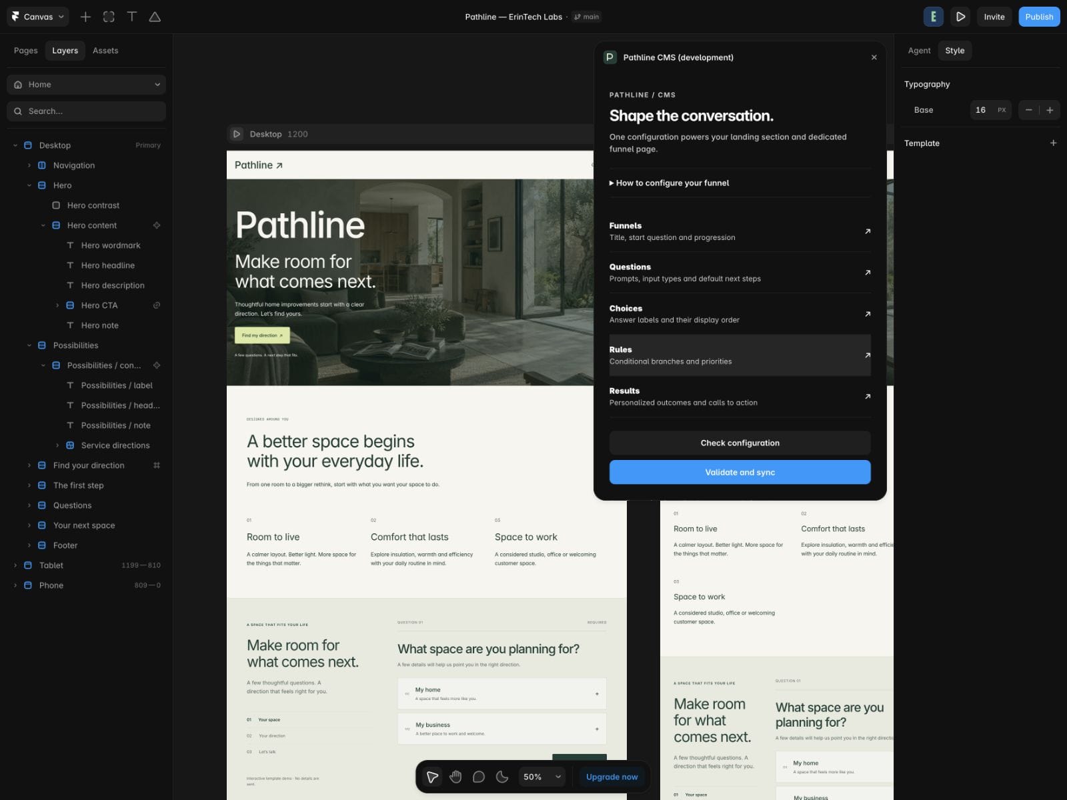Click the Invite button
Screen dimensions: 1067x800
pos(994,17)
